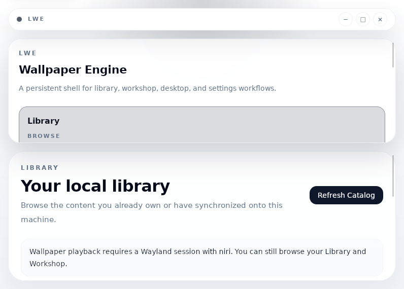Click the LWE title bar label
The image size is (404, 289).
(x=36, y=19)
